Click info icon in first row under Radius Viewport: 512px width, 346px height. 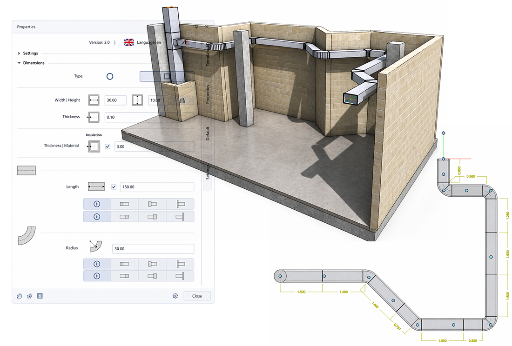click(x=97, y=264)
